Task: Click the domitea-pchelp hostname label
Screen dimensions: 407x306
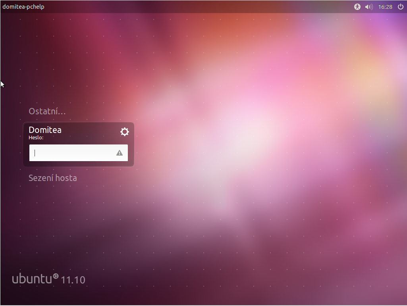Action: (23, 7)
